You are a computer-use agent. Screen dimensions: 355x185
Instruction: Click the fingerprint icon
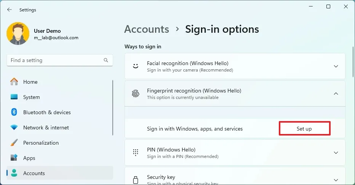(136, 94)
